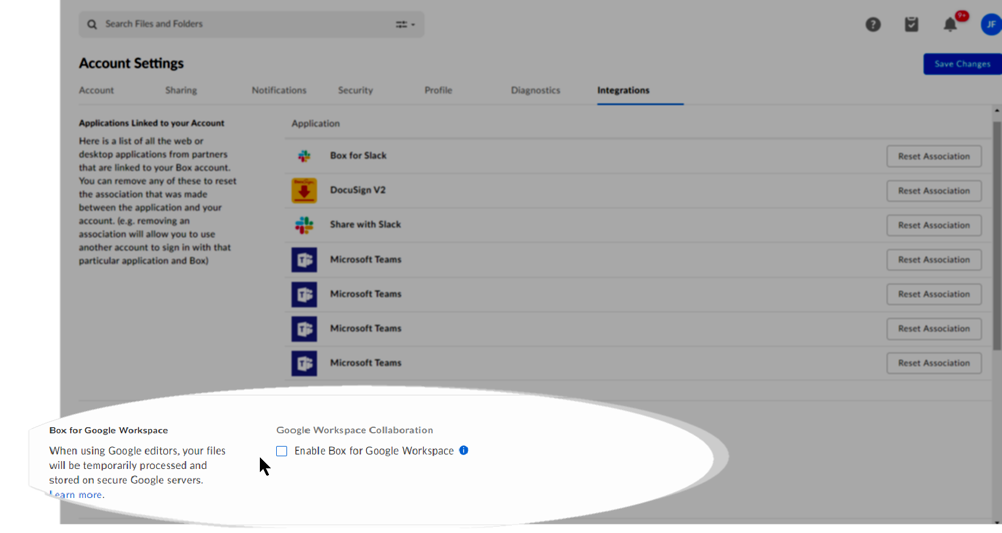Click the Account Settings page heading
Screen dimensions: 1002x533
click(x=131, y=63)
